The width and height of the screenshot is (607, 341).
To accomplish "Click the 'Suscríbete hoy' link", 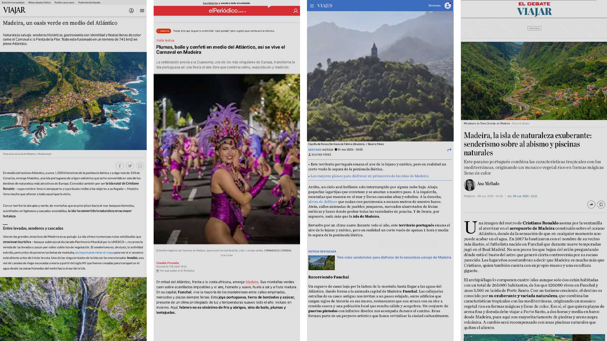I will click(x=210, y=3).
